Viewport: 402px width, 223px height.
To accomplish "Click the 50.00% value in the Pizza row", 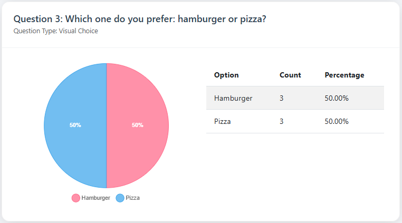I will pyautogui.click(x=337, y=121).
